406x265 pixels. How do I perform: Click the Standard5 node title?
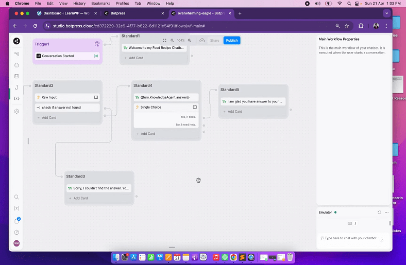click(230, 90)
